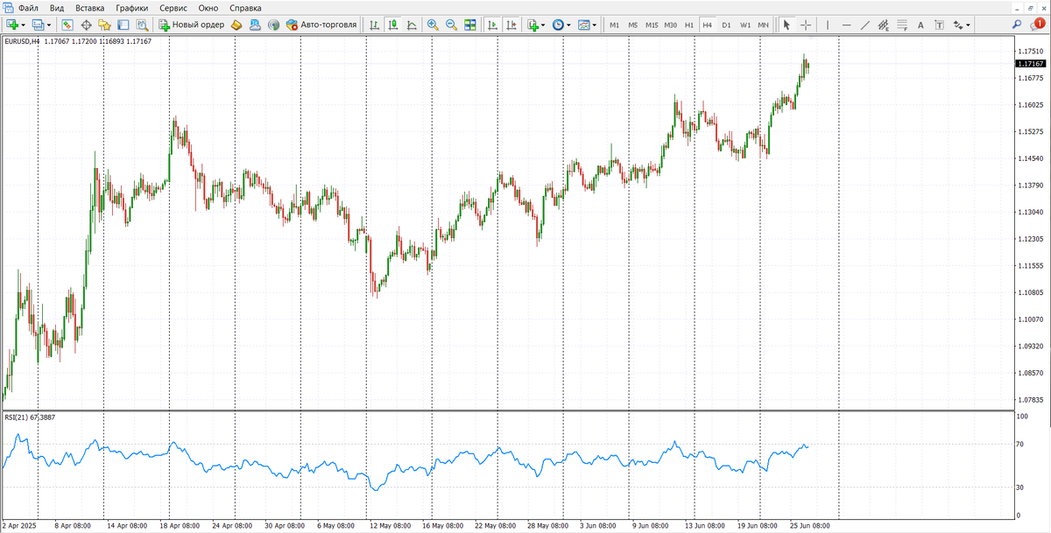
Task: Draw a vertical line on chart
Action: [828, 25]
